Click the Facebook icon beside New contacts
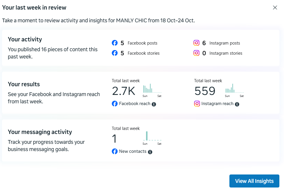Screen dimensions: 284x193 (x=115, y=151)
